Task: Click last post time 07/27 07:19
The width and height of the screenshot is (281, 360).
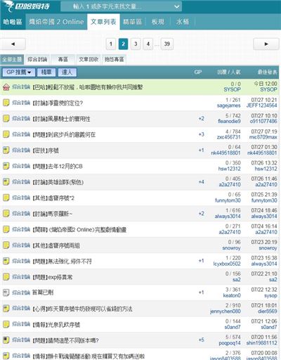Action: [264, 131]
